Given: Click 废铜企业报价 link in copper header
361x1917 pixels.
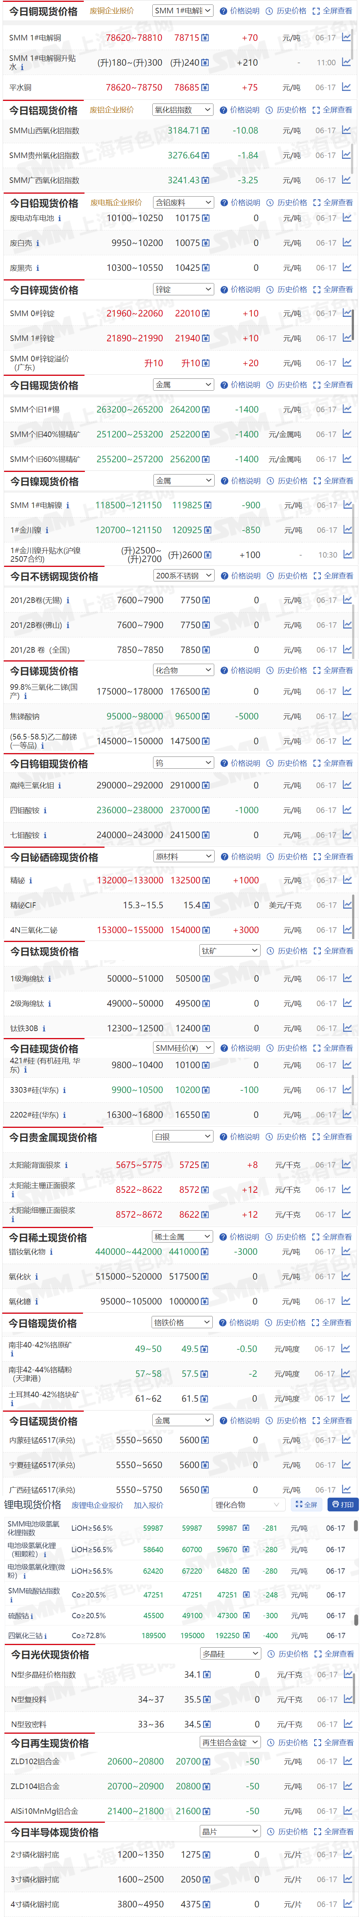Looking at the screenshot, I should (x=112, y=11).
